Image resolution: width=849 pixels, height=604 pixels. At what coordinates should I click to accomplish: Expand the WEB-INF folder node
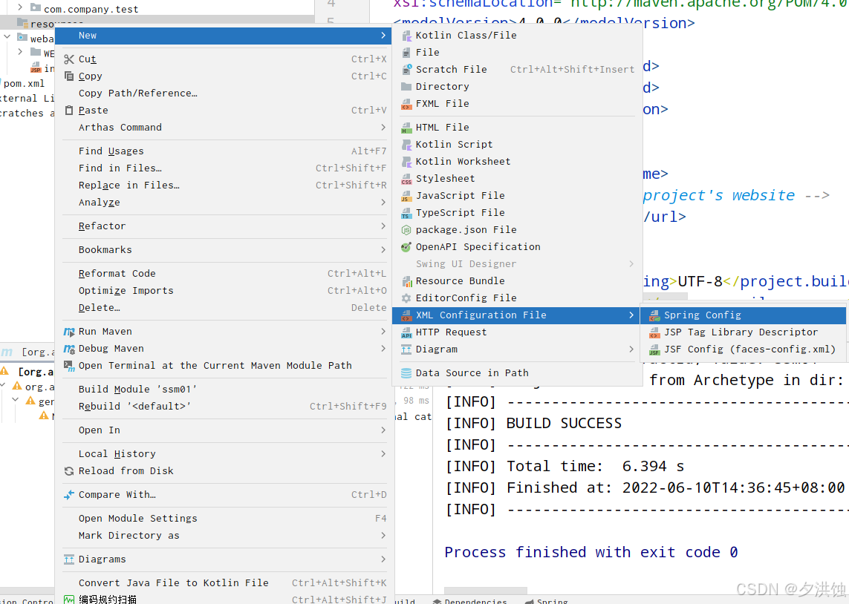click(20, 52)
